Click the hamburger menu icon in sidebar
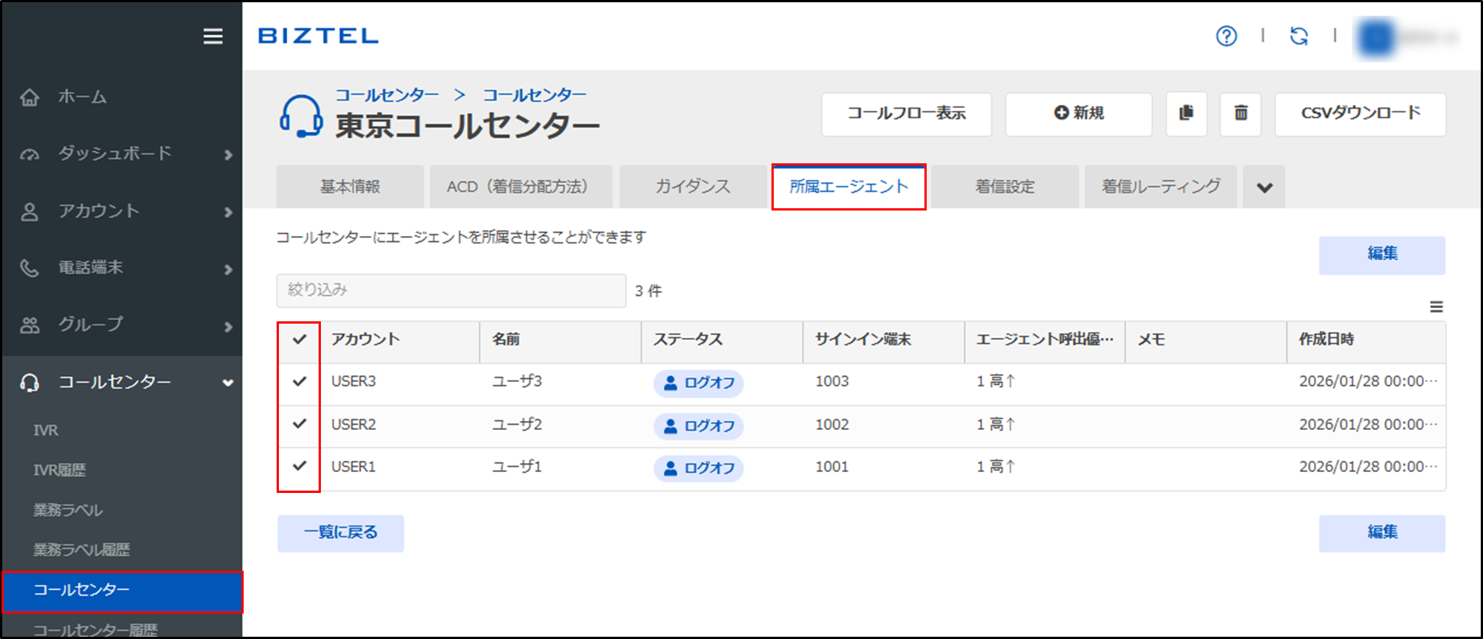The width and height of the screenshot is (1483, 639). [x=213, y=36]
